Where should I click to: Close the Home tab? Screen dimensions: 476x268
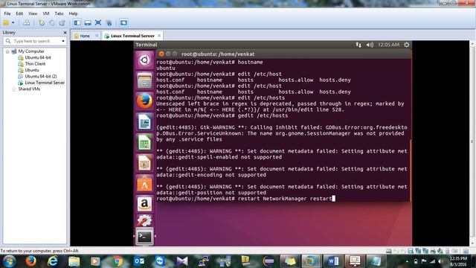pyautogui.click(x=97, y=36)
